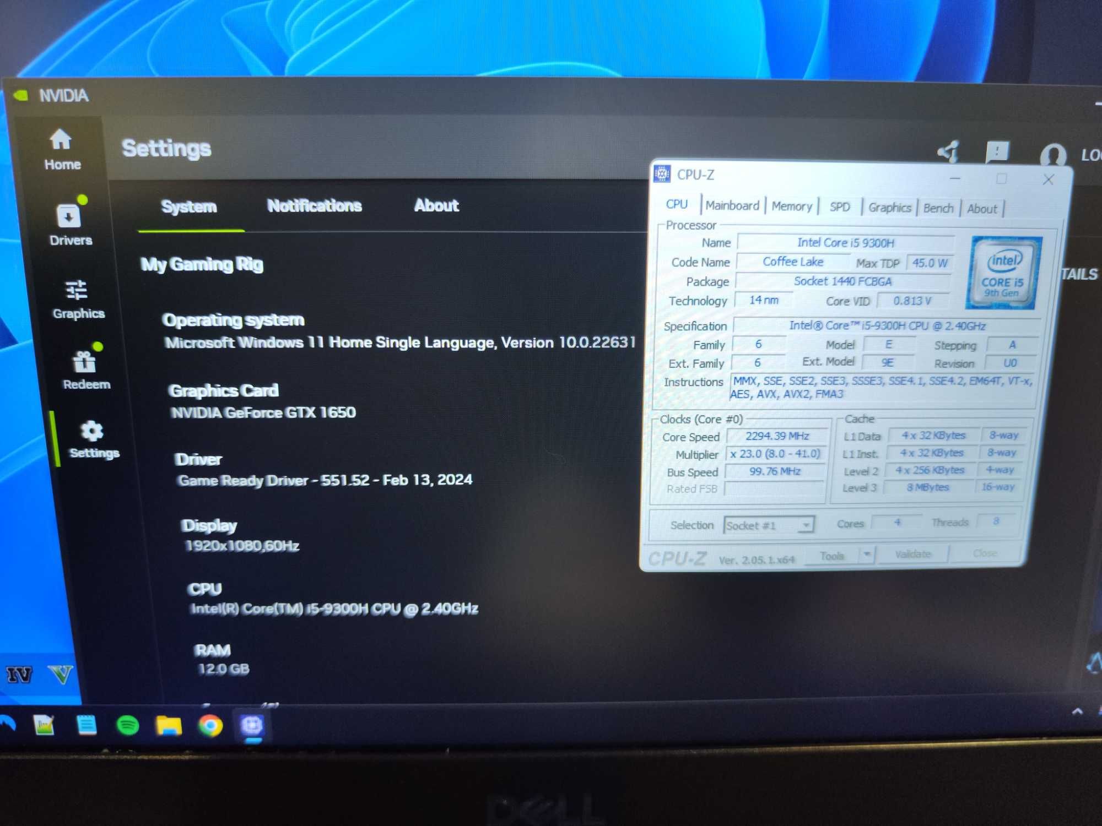Click the NVIDIA CPU i5-9300H text line

(334, 609)
